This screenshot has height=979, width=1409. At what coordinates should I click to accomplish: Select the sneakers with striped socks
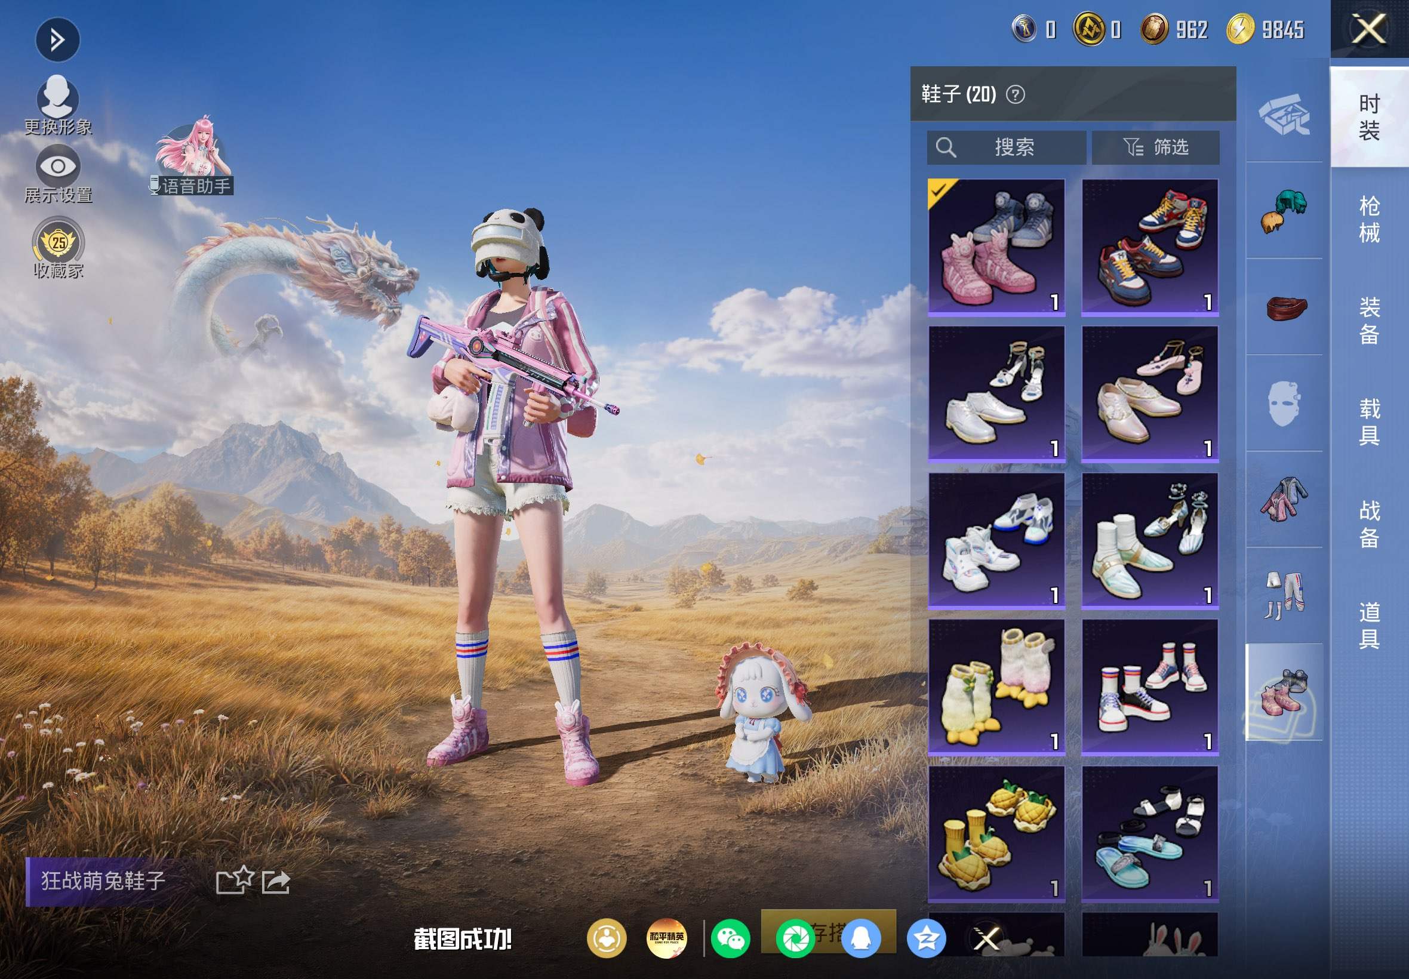pyautogui.click(x=1150, y=688)
